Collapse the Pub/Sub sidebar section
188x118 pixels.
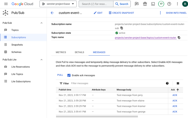pyautogui.click(x=41, y=23)
